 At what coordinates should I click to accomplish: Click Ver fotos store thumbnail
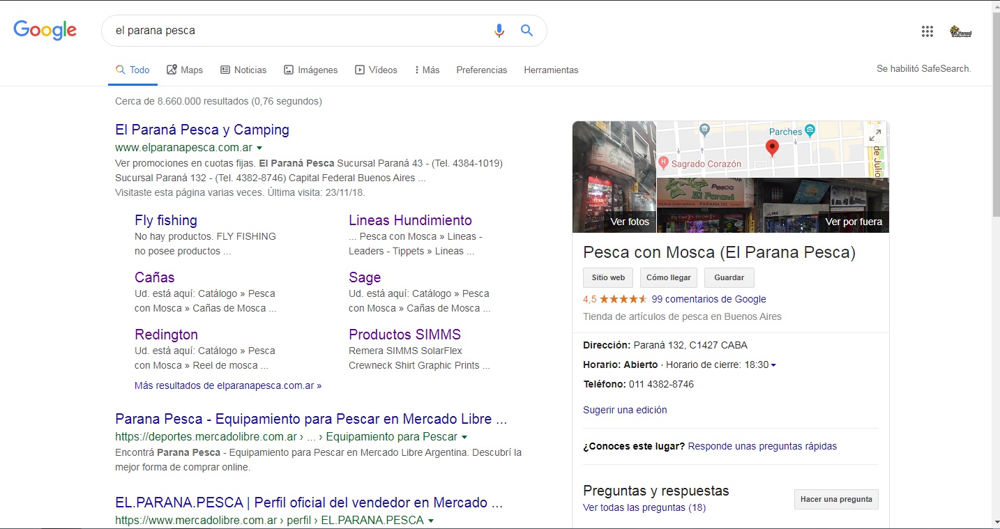pos(614,177)
